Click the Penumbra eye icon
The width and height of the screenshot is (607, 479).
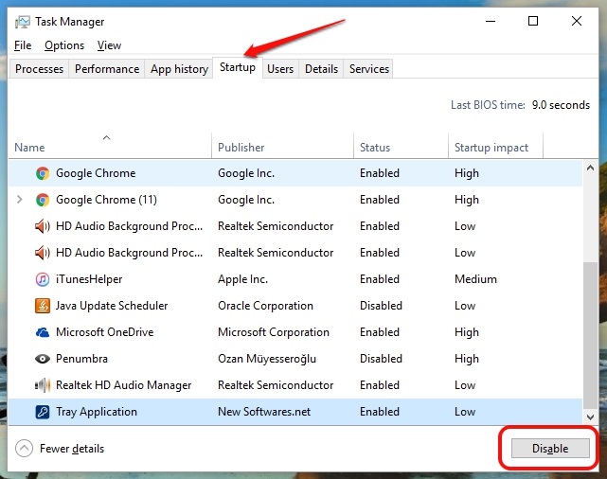[43, 359]
